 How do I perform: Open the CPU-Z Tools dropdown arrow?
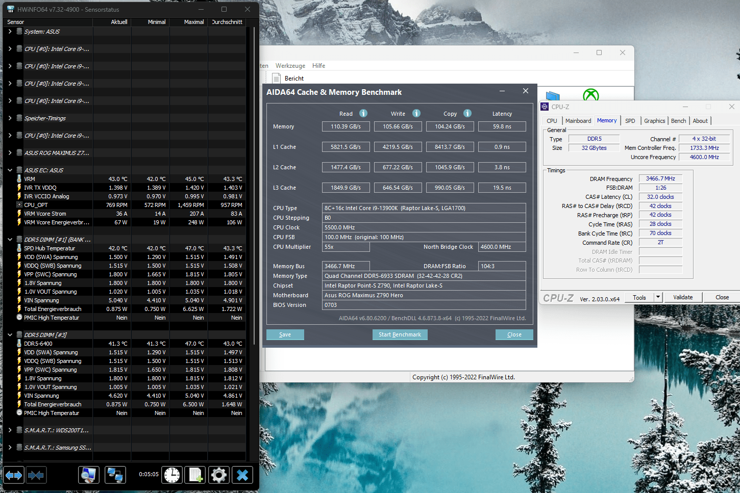[658, 297]
